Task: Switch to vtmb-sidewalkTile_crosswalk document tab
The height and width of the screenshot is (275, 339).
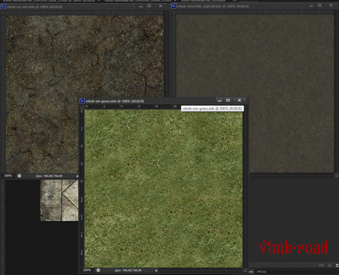Action: (203, 1)
